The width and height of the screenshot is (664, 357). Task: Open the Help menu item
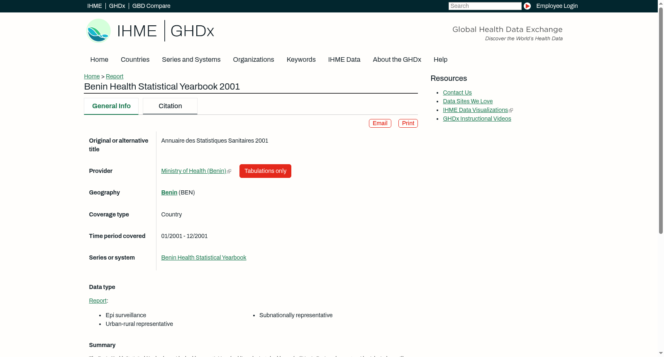[440, 60]
